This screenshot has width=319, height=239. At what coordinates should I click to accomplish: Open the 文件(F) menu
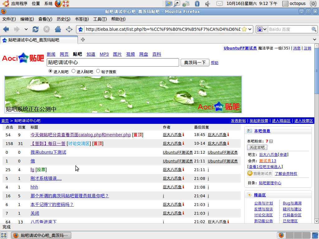coord(9,19)
